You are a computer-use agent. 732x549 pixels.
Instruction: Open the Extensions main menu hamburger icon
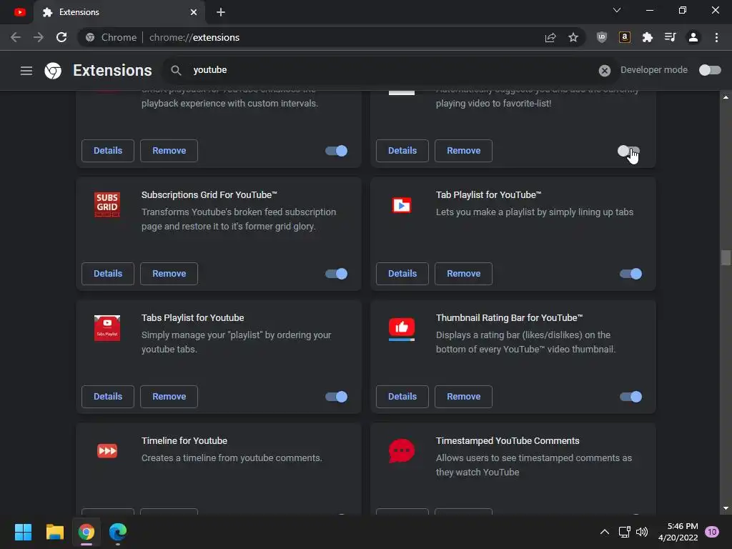26,71
